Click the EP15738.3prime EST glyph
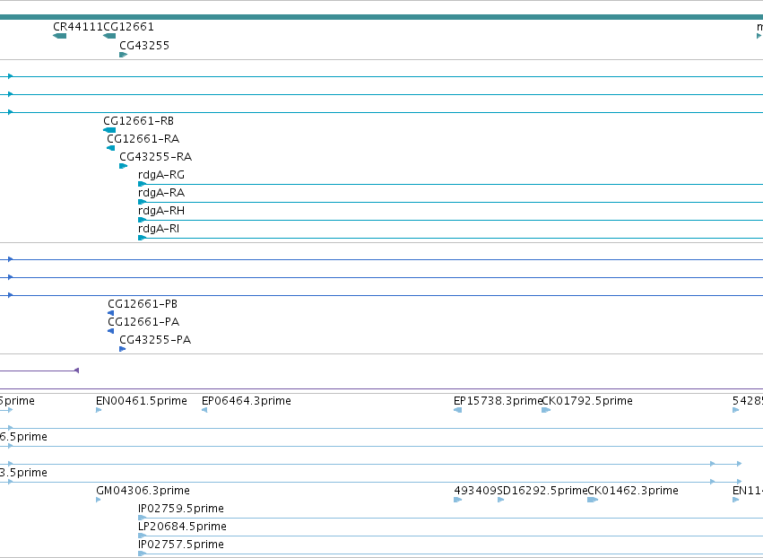Screen dimensions: 763x558 457,410
